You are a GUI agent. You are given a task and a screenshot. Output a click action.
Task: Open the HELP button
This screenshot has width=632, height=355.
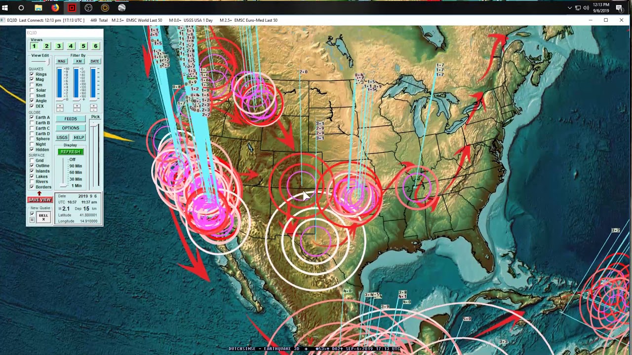pyautogui.click(x=79, y=138)
